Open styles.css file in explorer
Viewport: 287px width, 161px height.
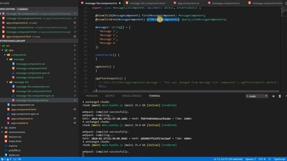(x=14, y=155)
